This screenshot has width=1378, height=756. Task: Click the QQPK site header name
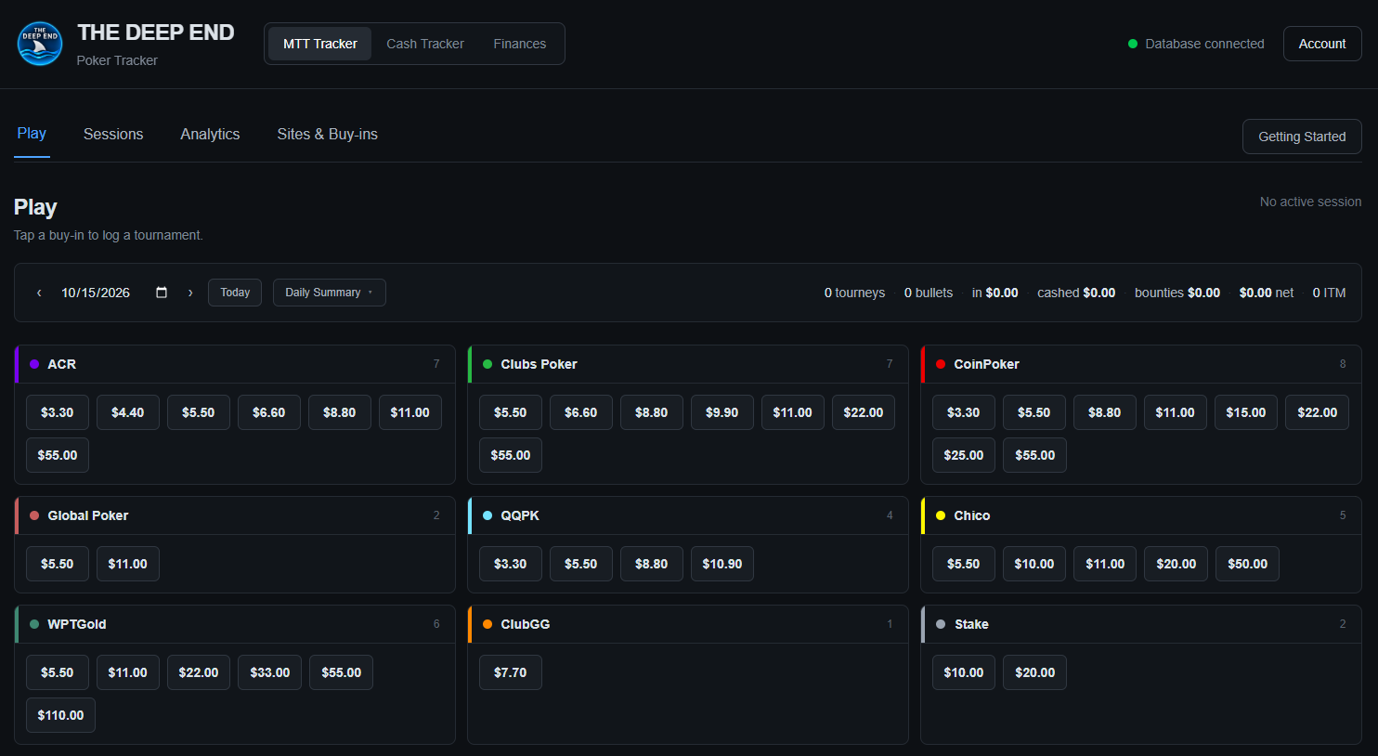(520, 515)
